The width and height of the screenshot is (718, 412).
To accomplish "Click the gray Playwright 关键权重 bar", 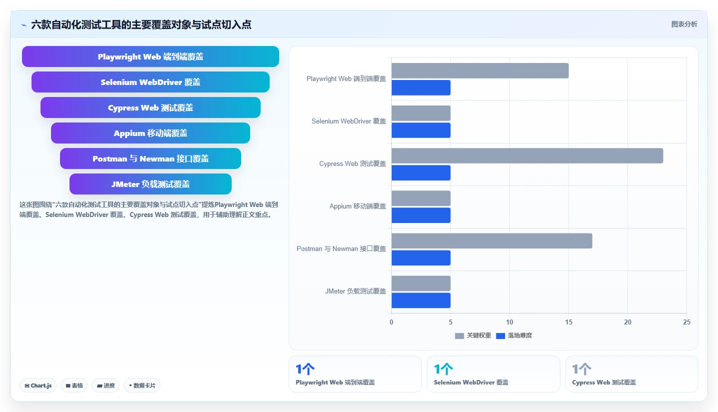I will [480, 70].
